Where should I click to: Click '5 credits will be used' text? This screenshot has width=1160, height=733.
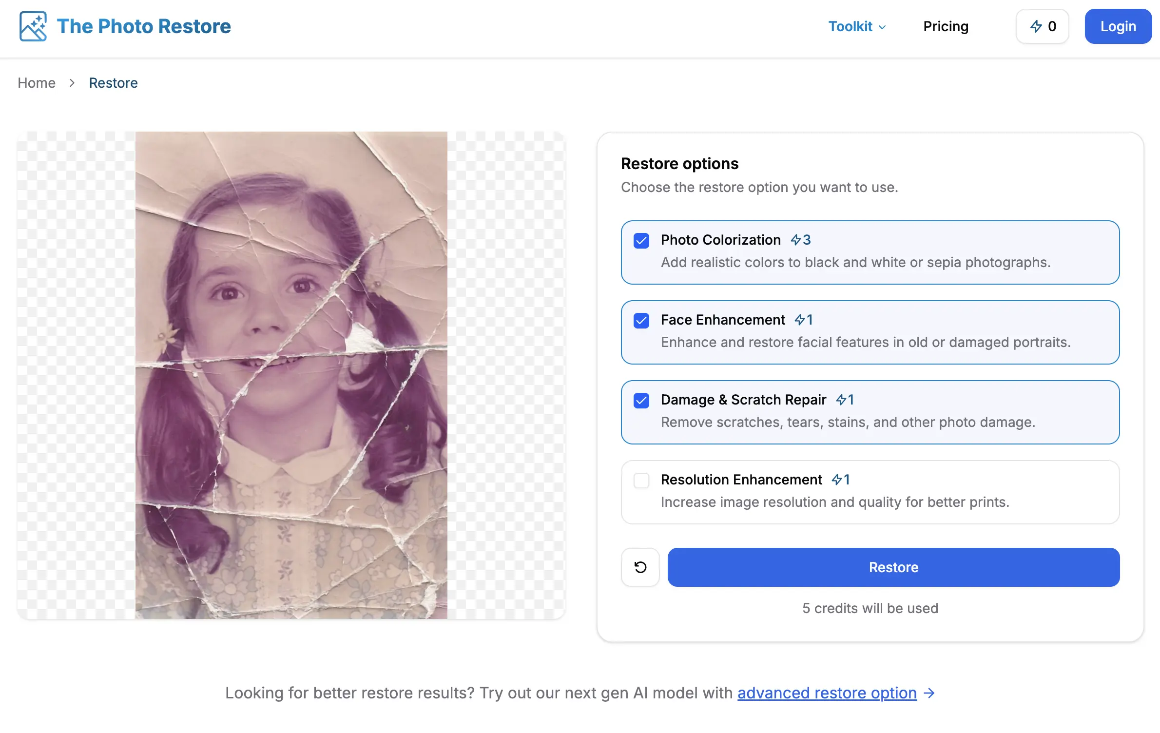(x=870, y=608)
